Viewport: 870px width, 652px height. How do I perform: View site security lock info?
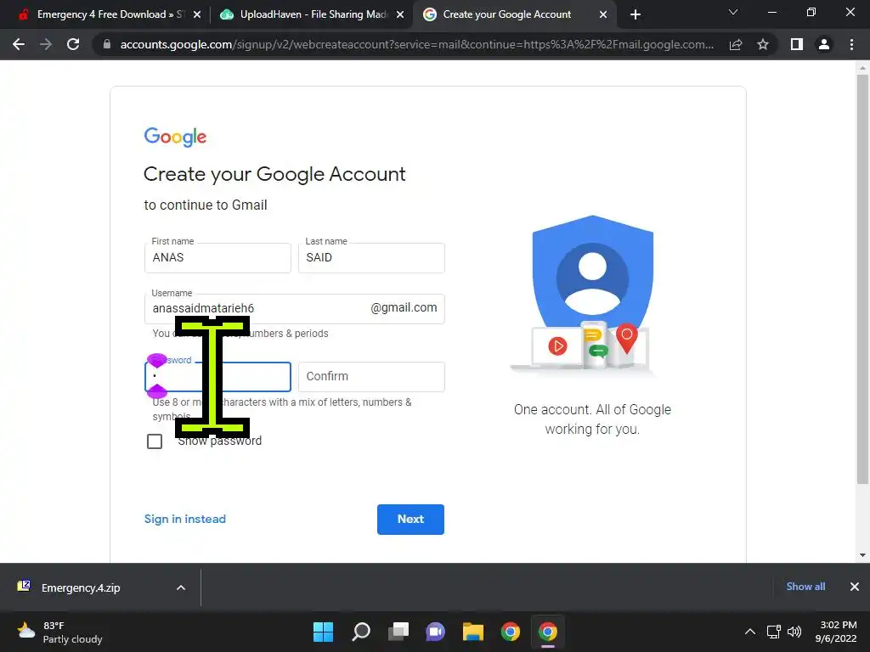coord(107,44)
